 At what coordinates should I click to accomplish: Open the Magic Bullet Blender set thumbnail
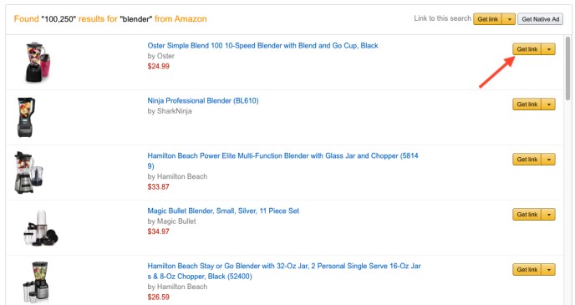pos(41,227)
